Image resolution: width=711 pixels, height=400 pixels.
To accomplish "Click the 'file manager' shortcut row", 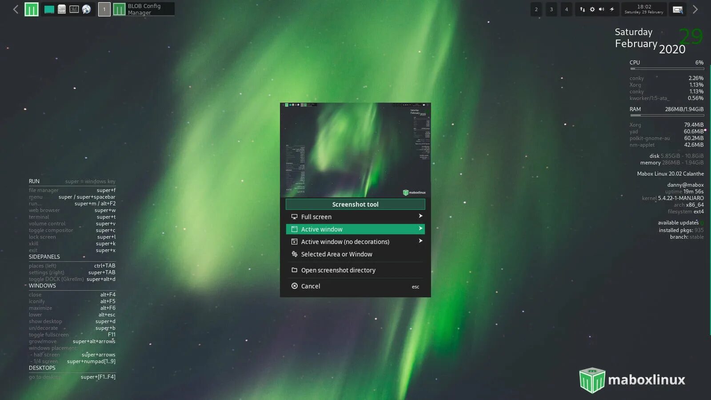I will click(72, 190).
